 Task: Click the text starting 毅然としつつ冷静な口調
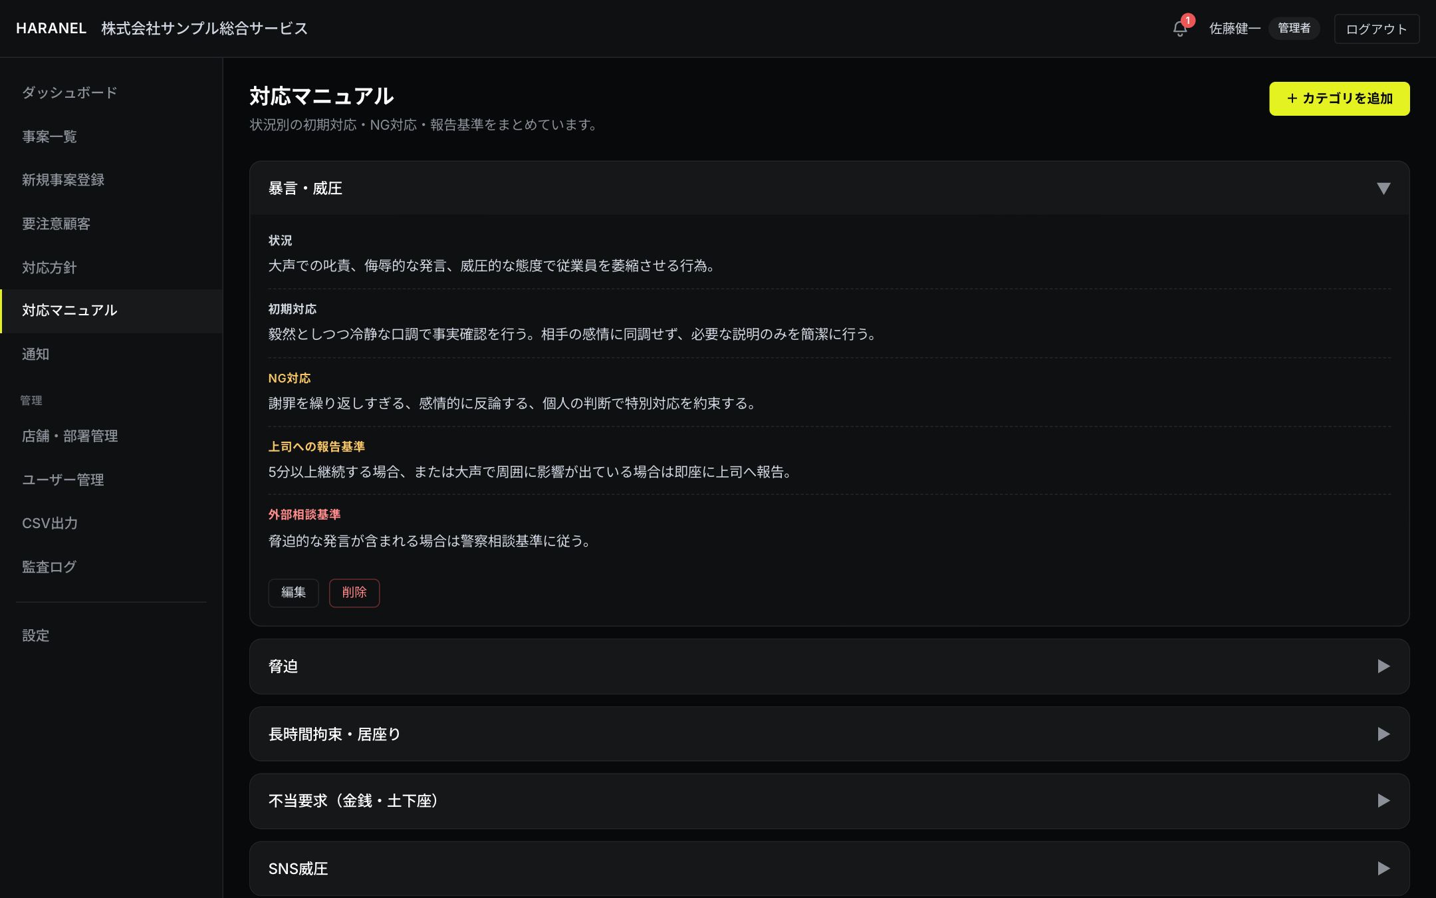(573, 334)
